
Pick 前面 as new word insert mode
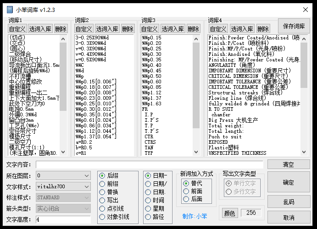pos(186,191)
